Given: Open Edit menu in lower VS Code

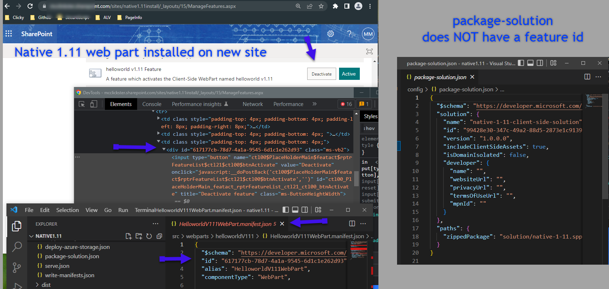Looking at the screenshot, I should (45, 210).
